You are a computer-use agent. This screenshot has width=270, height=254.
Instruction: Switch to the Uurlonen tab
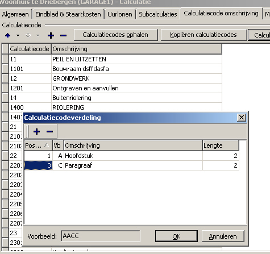pyautogui.click(x=120, y=14)
